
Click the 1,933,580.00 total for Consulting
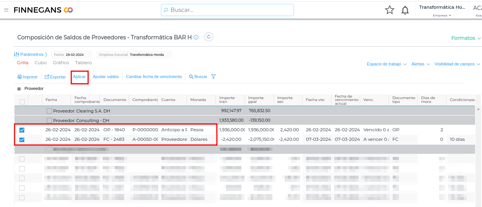[x=231, y=120]
